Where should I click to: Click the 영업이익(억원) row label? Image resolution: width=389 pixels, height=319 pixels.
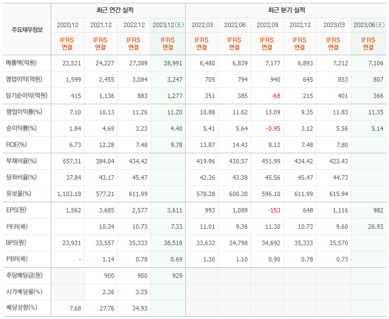pyautogui.click(x=24, y=79)
